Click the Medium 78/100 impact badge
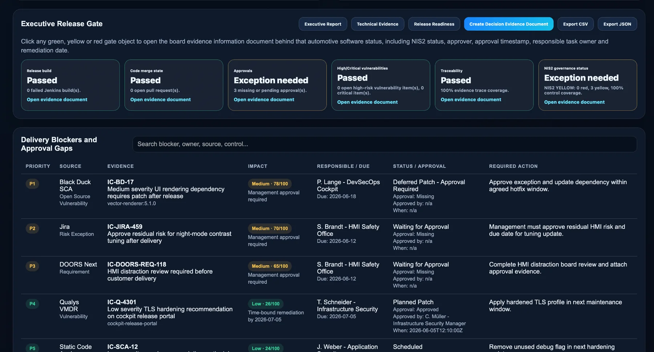This screenshot has width=654, height=352. (270, 184)
